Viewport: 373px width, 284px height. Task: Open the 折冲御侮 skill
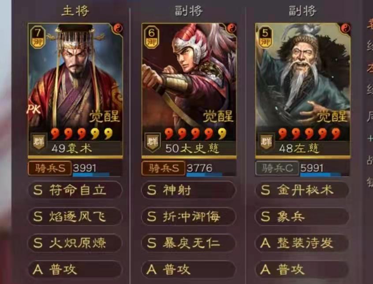(x=189, y=216)
